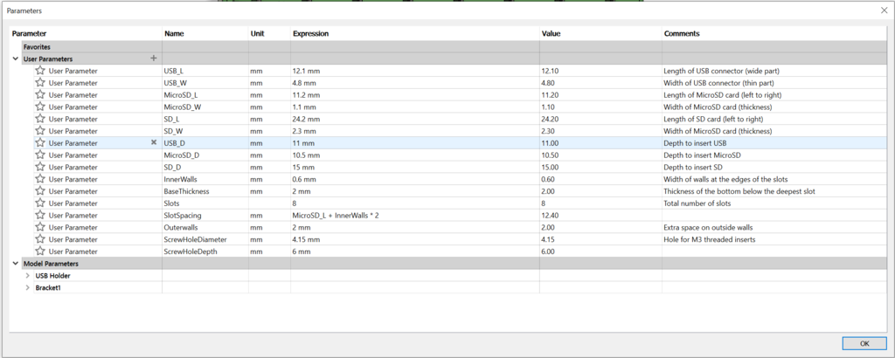Select the Favorites section row
895x358 pixels.
coord(454,47)
